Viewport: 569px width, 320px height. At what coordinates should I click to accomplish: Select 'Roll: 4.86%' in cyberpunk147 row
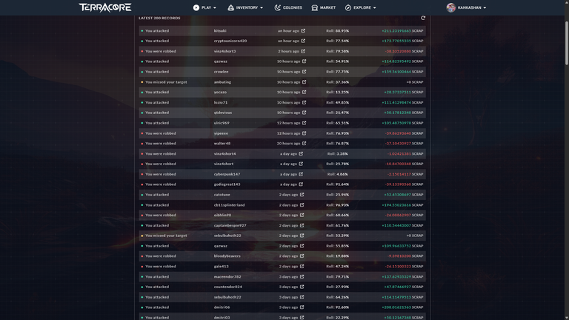click(337, 174)
